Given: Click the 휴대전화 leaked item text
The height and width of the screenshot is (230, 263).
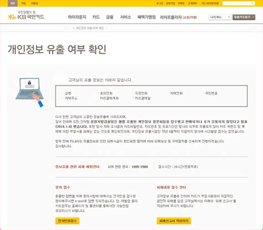Looking at the screenshot, I should point(106,93).
